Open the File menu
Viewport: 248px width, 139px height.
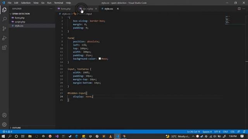coord(9,3)
